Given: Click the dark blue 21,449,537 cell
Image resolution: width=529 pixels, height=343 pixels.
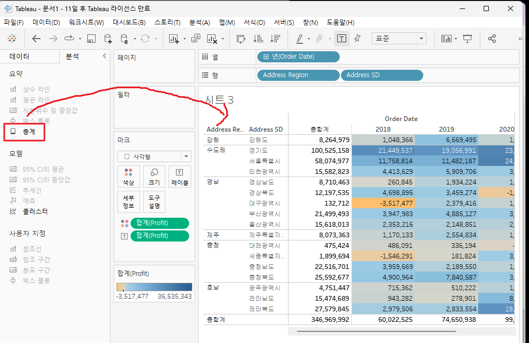Looking at the screenshot, I should [383, 151].
